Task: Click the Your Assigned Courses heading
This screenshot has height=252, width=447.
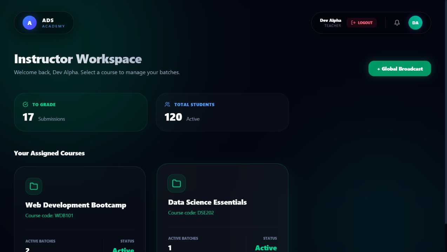Action: tap(49, 153)
